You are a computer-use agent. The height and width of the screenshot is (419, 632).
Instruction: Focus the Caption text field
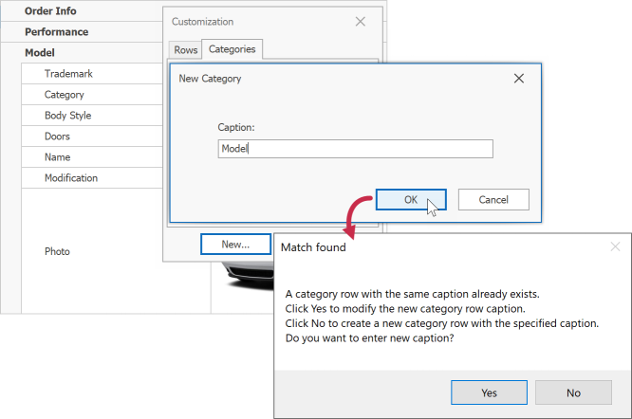355,149
